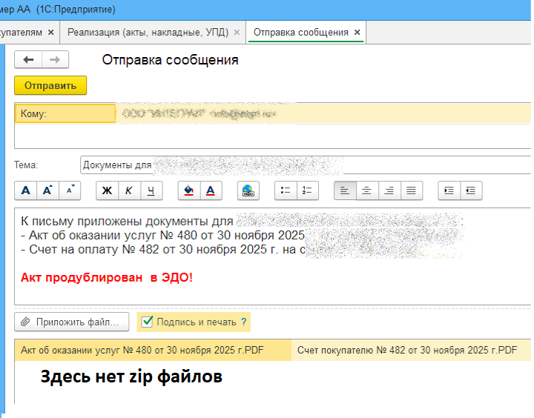Click in the Тема subject field
534x418 pixels.
tap(297, 165)
